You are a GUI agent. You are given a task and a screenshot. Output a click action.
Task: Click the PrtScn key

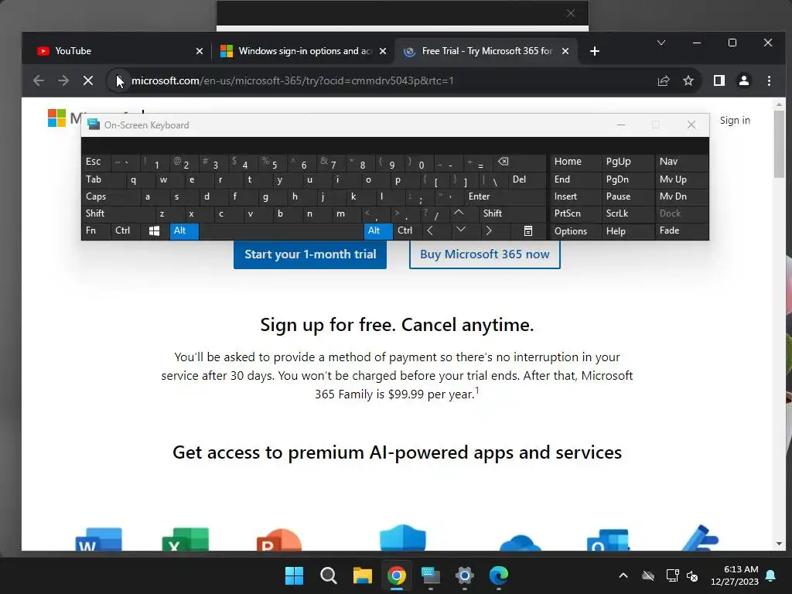point(575,213)
